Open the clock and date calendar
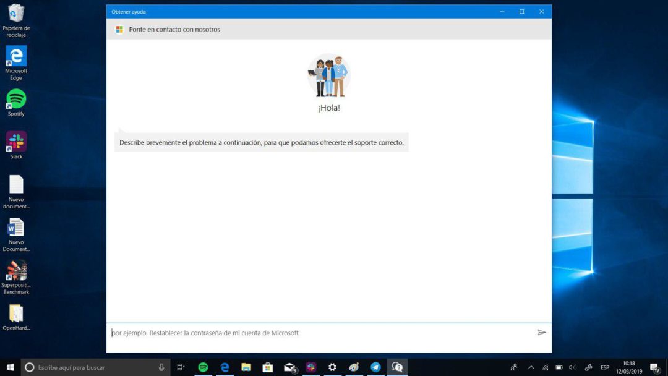This screenshot has width=668, height=376. pyautogui.click(x=629, y=367)
